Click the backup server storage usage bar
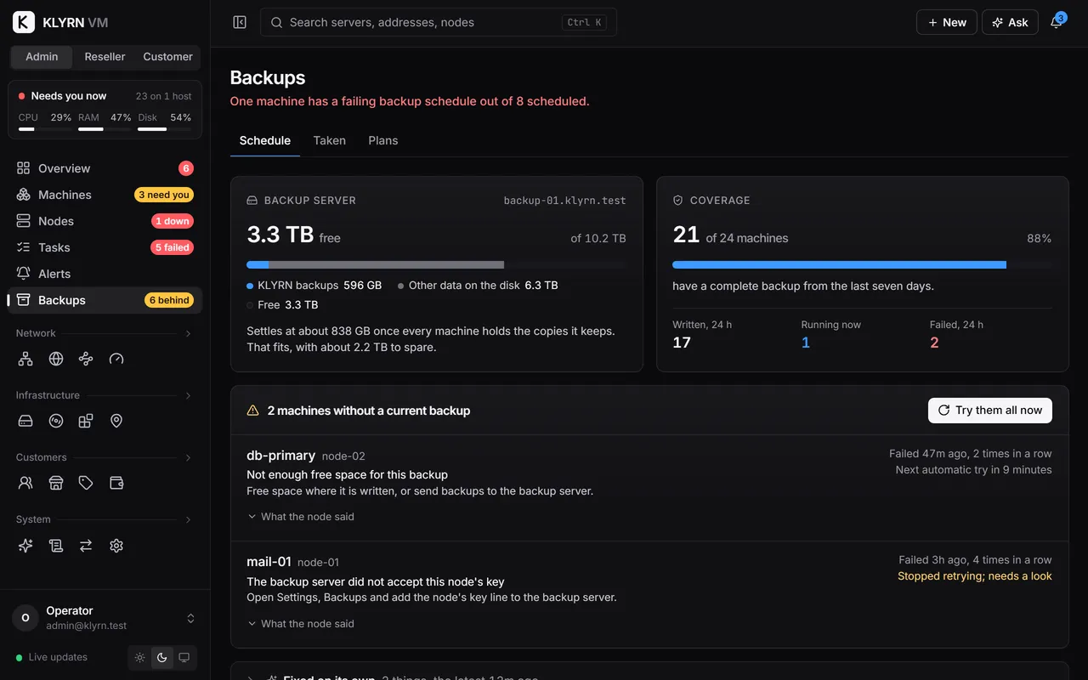This screenshot has height=680, width=1088. click(x=436, y=265)
